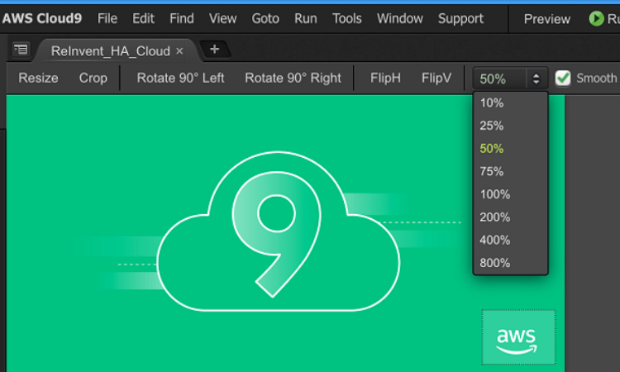Open the Tools menu
Screen dimensions: 620x372
[x=346, y=18]
